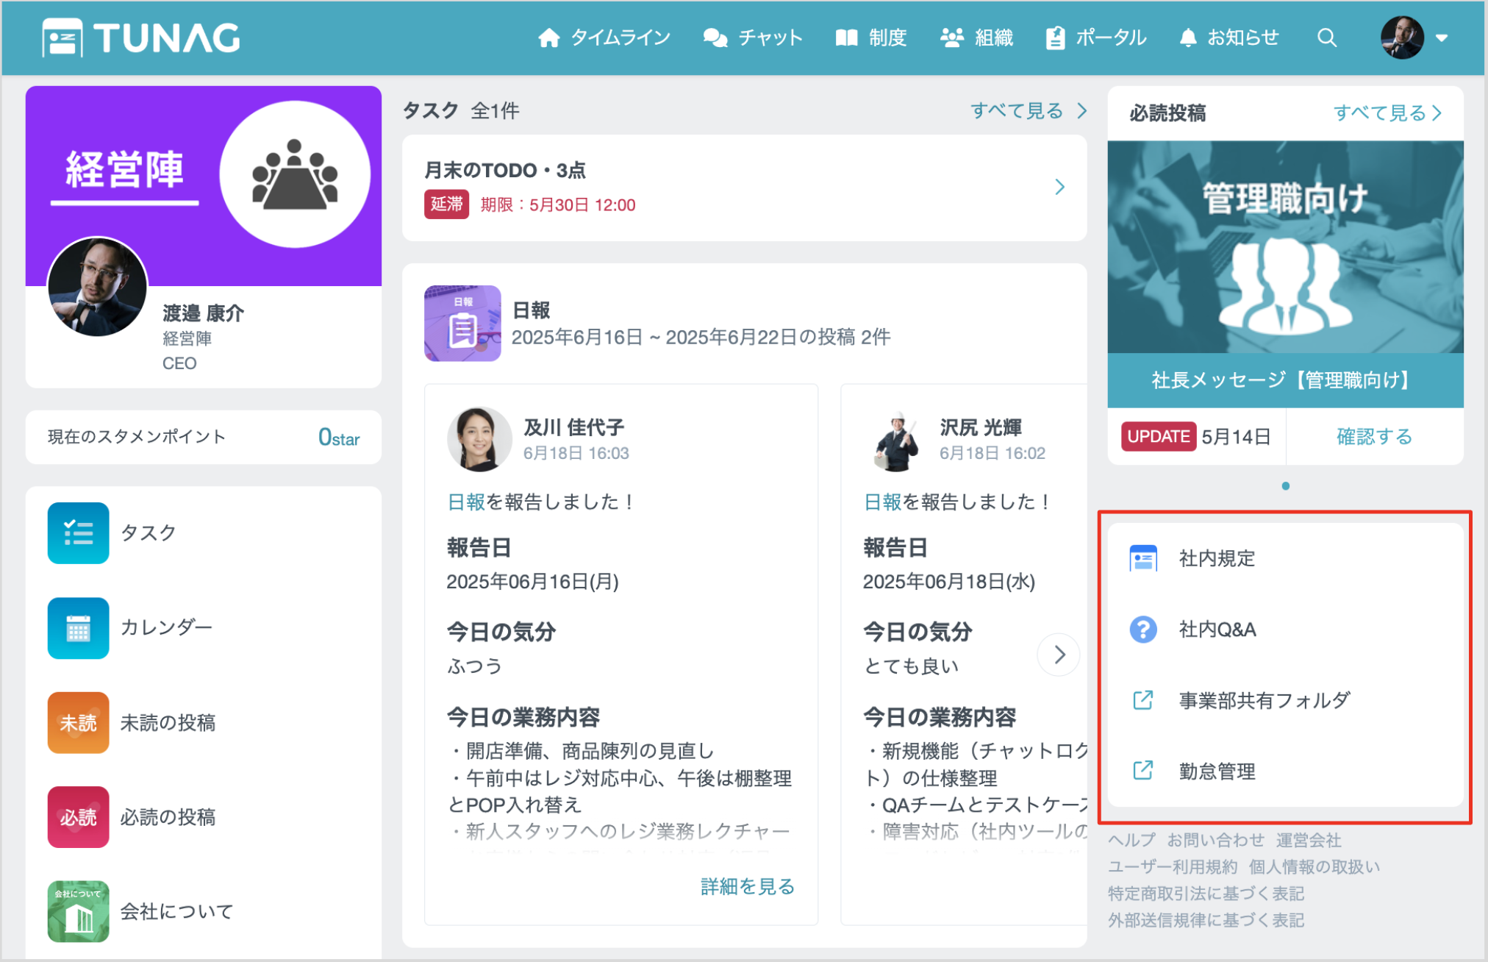
Task: Click 確認する on 社長メッセージ
Action: click(x=1374, y=436)
